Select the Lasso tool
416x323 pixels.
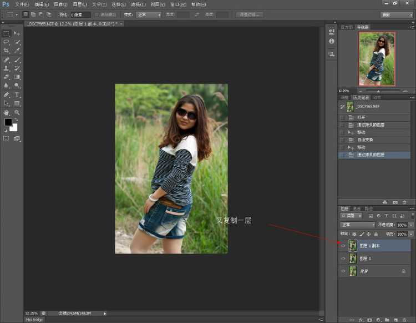tap(7, 42)
